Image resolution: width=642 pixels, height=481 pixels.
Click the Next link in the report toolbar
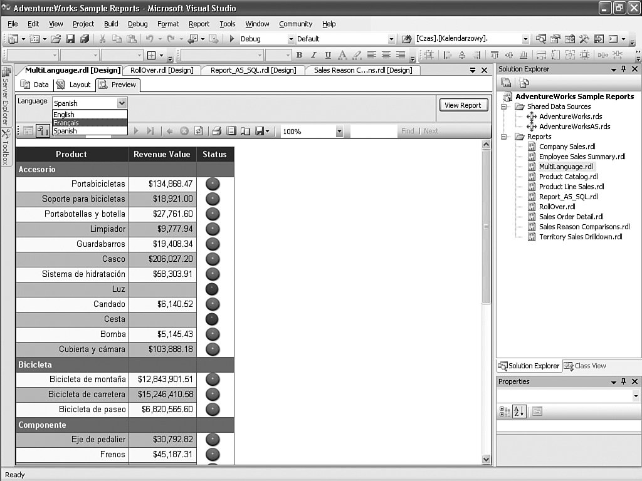[431, 131]
